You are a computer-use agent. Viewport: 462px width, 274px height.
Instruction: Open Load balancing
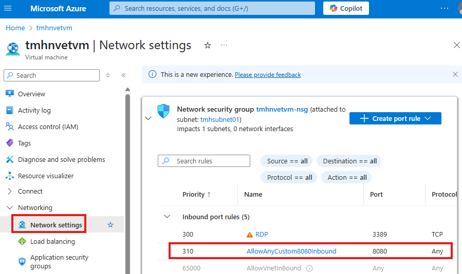(52, 241)
